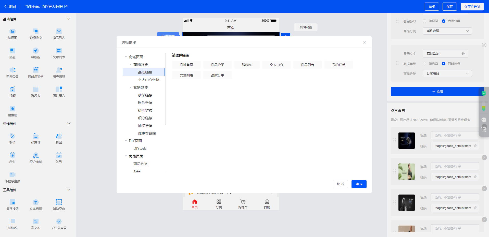Viewport: 489px width, 237px height.
Task: Select 微页面 radio for 家具软装 item
Action: (x=424, y=64)
